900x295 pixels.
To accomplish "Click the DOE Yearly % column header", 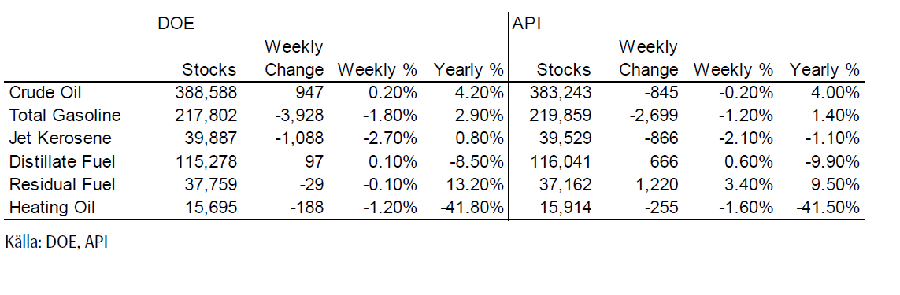I will point(469,70).
